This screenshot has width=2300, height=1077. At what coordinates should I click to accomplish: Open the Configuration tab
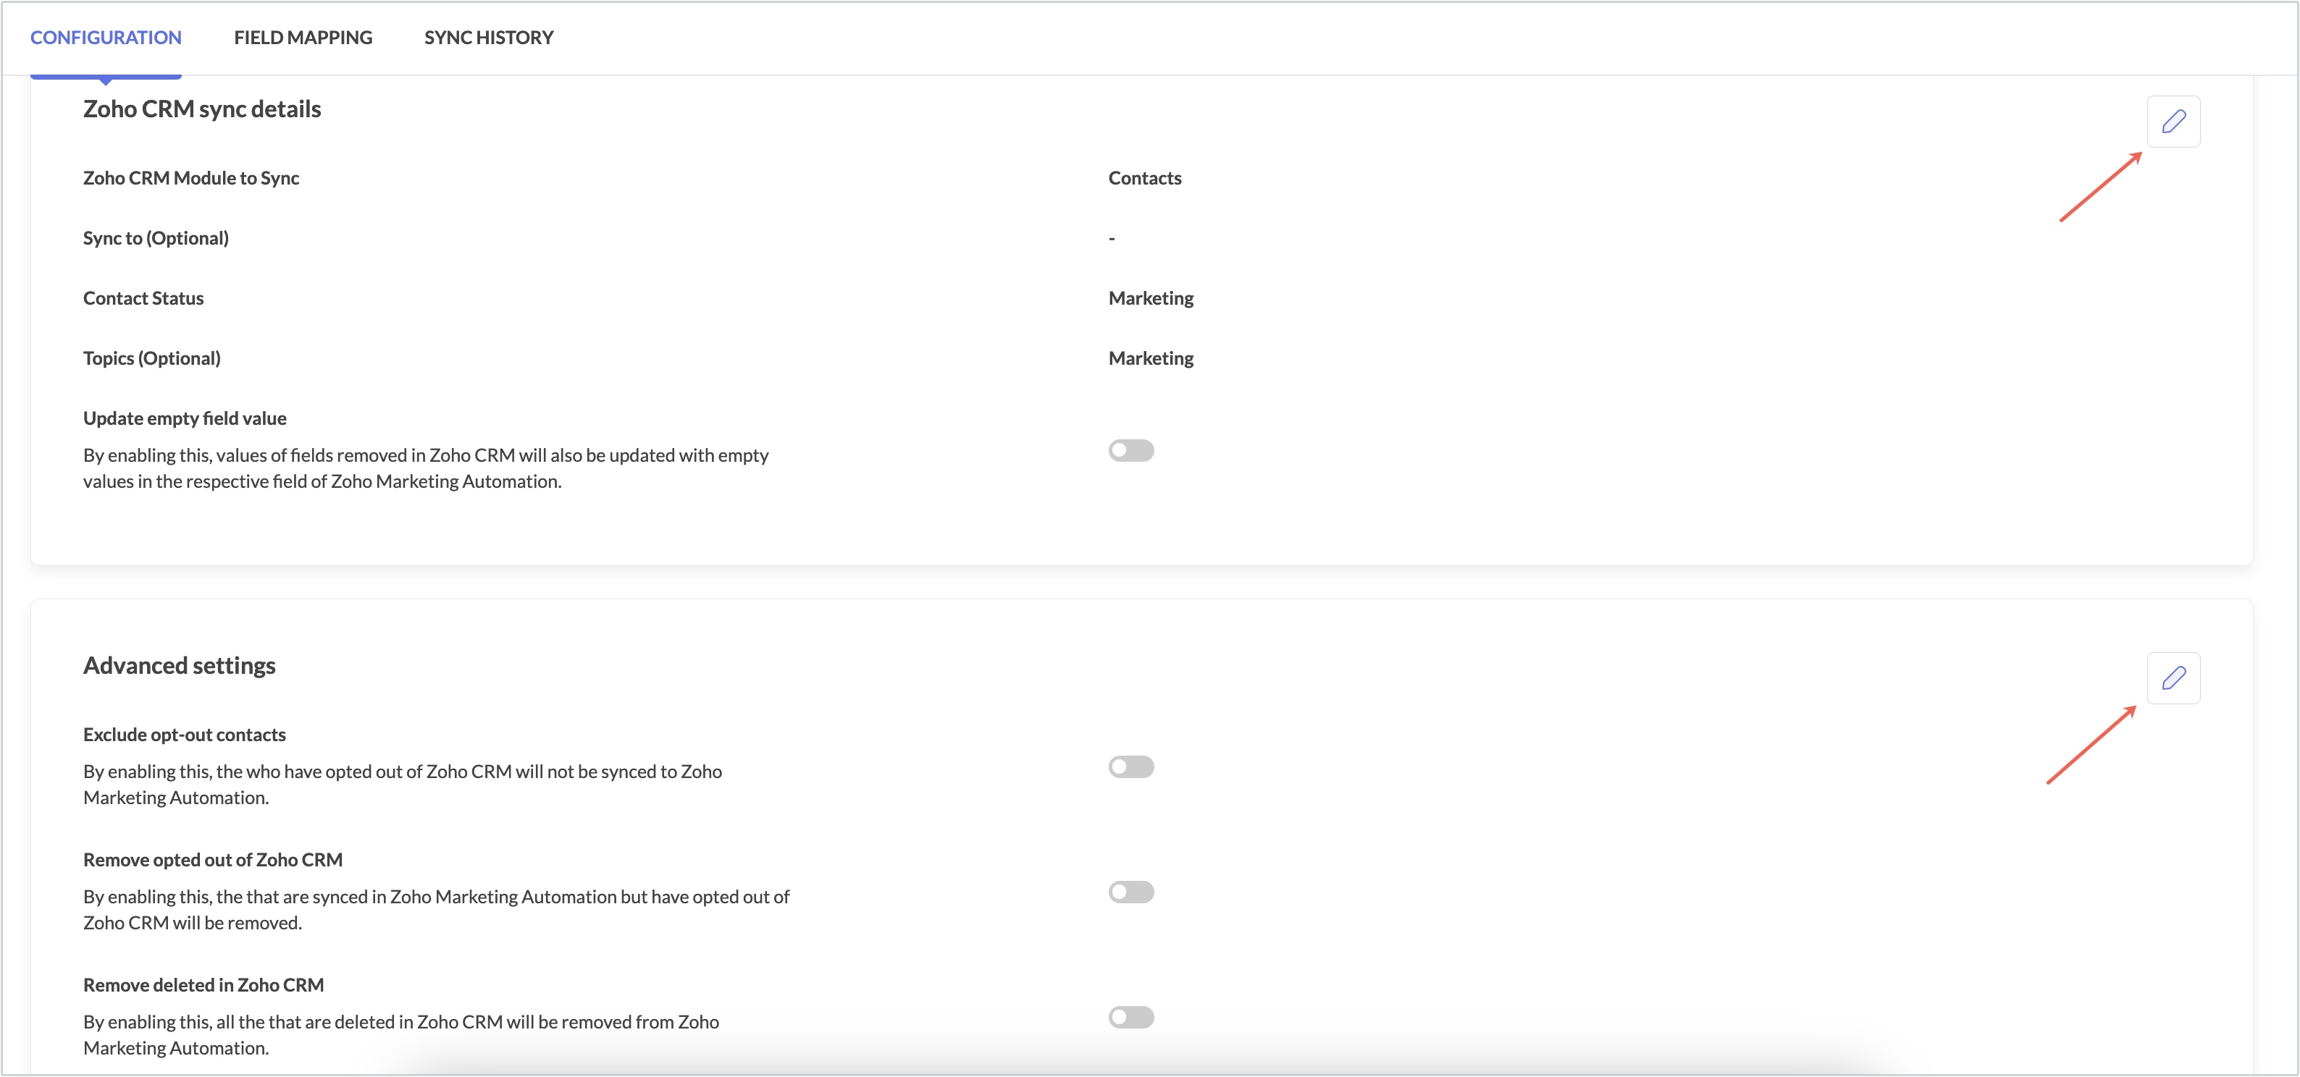(x=106, y=38)
